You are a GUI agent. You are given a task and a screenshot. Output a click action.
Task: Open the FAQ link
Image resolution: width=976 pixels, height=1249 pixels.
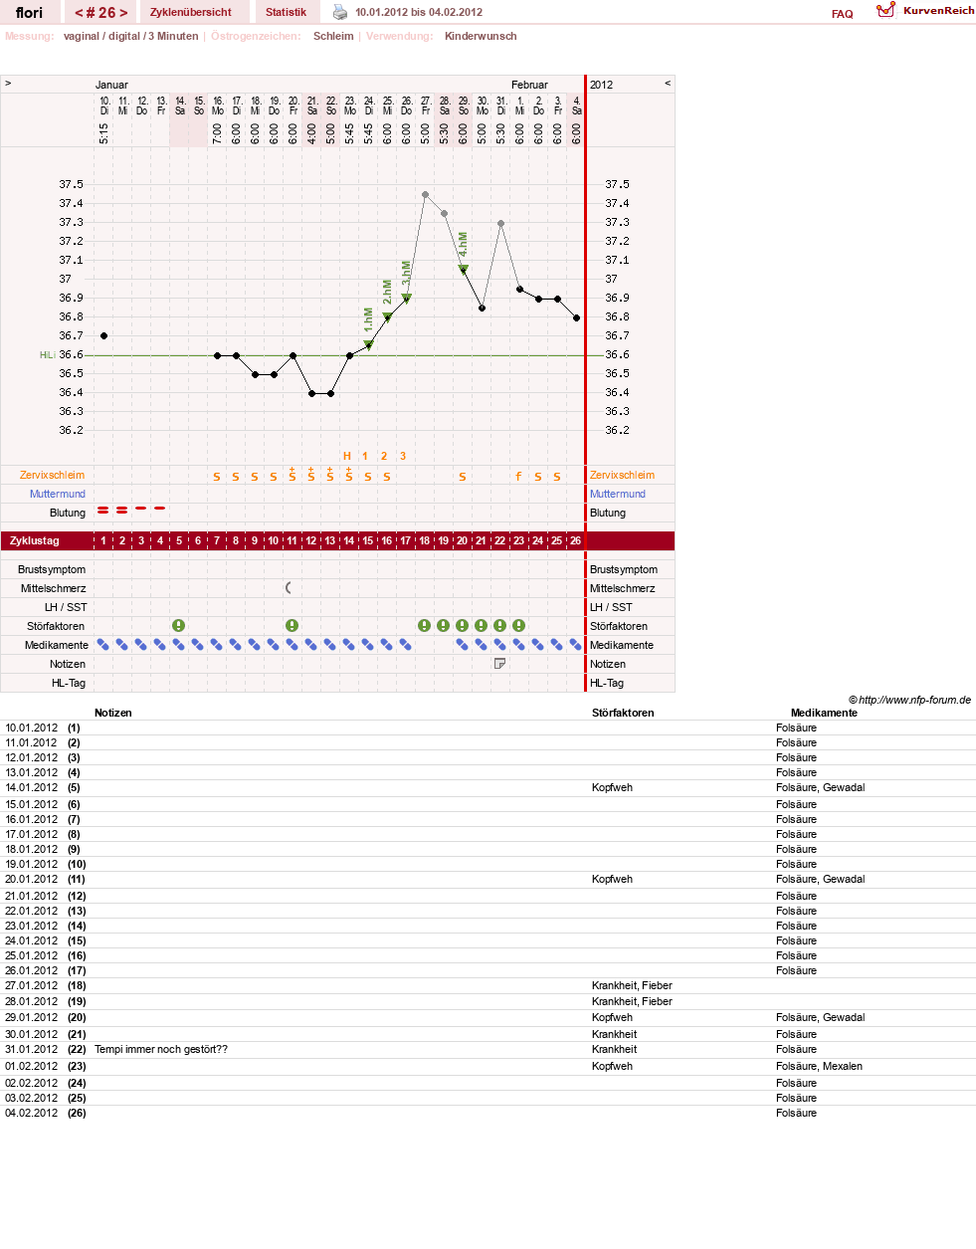coord(843,14)
